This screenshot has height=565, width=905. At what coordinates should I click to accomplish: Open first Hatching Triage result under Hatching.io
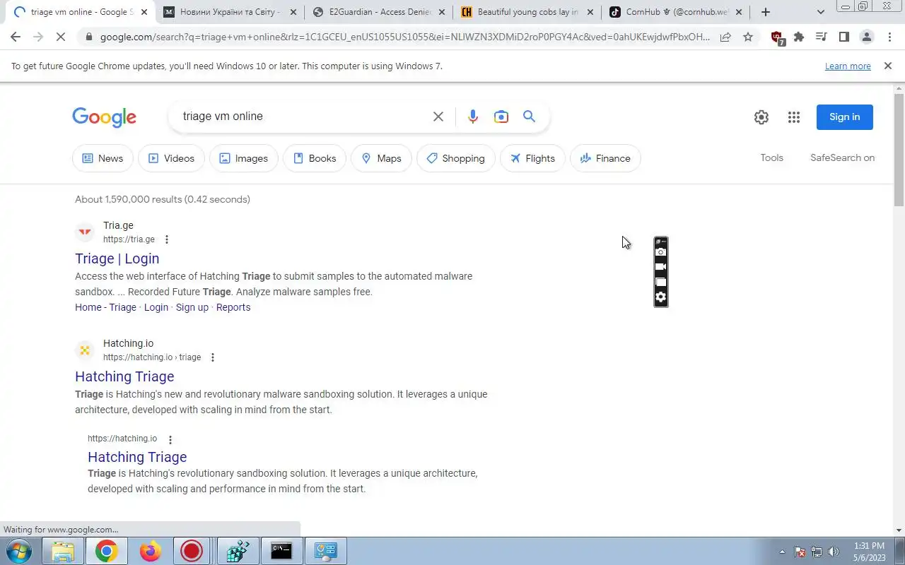[x=124, y=376]
